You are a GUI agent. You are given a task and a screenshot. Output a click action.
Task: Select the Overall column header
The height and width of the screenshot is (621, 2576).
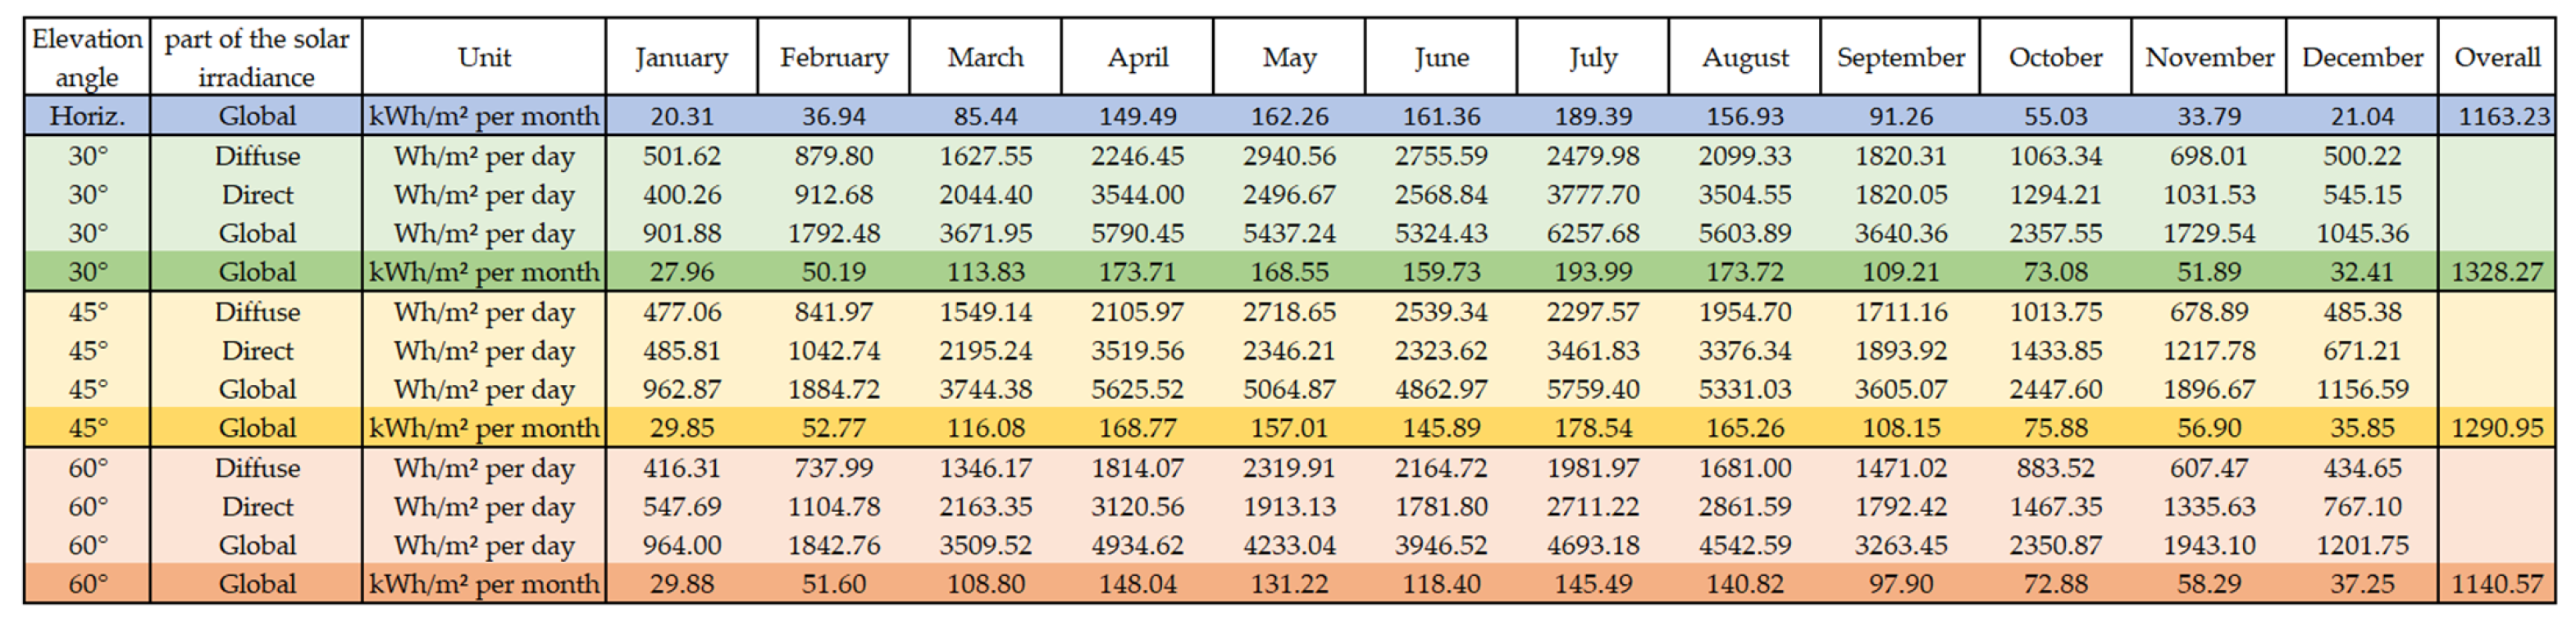click(x=2496, y=58)
